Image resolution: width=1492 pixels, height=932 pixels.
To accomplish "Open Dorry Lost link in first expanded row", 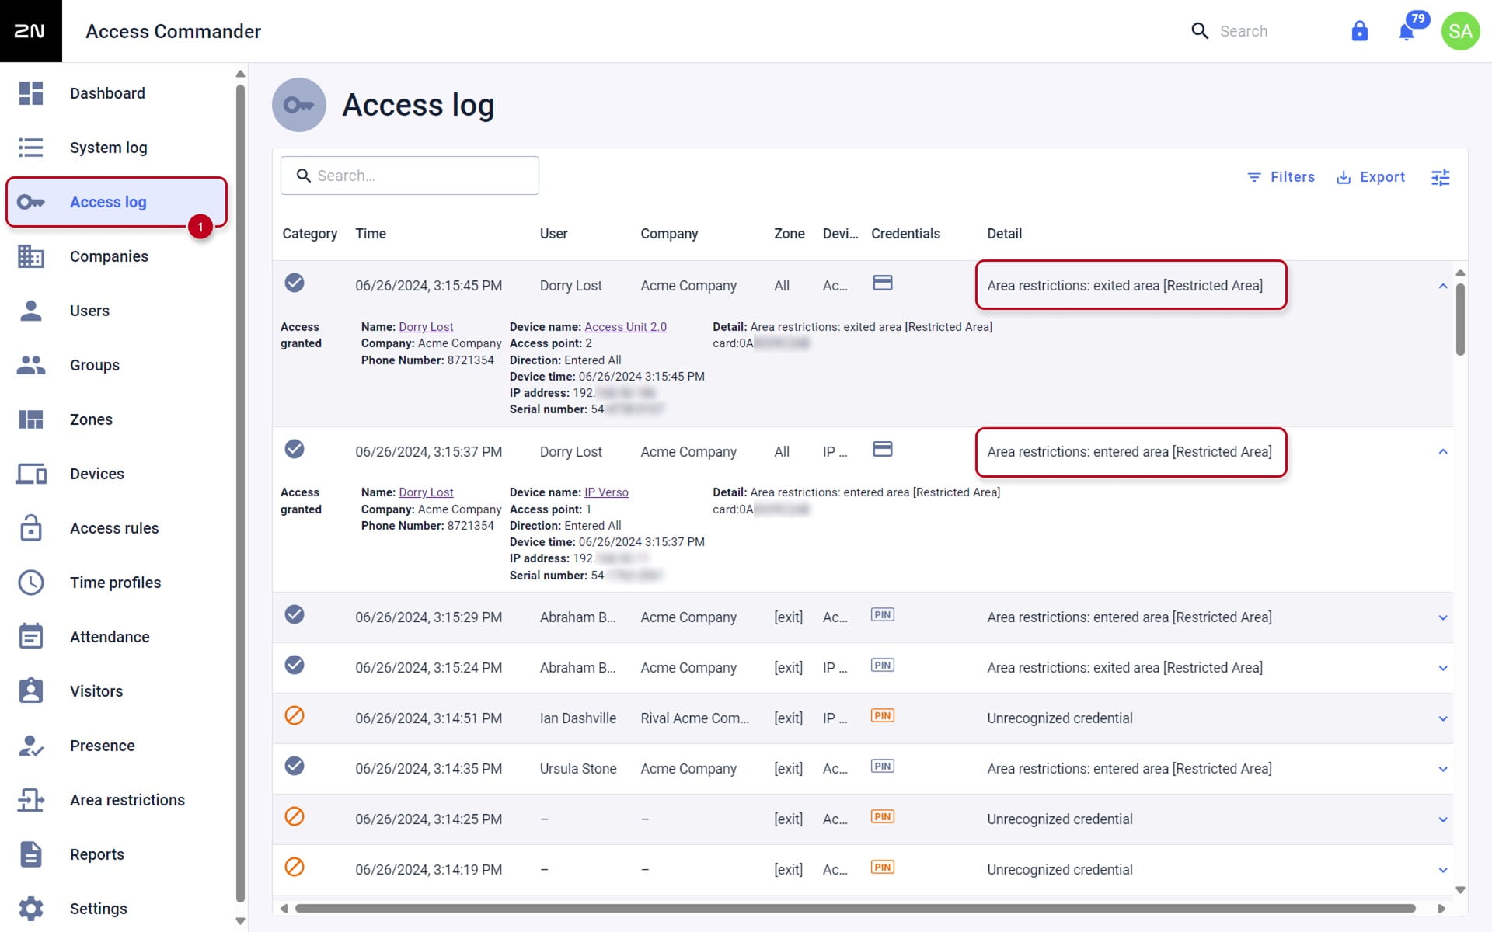I will [x=426, y=327].
